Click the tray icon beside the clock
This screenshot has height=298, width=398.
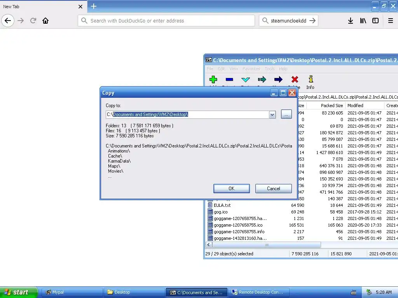click(369, 292)
